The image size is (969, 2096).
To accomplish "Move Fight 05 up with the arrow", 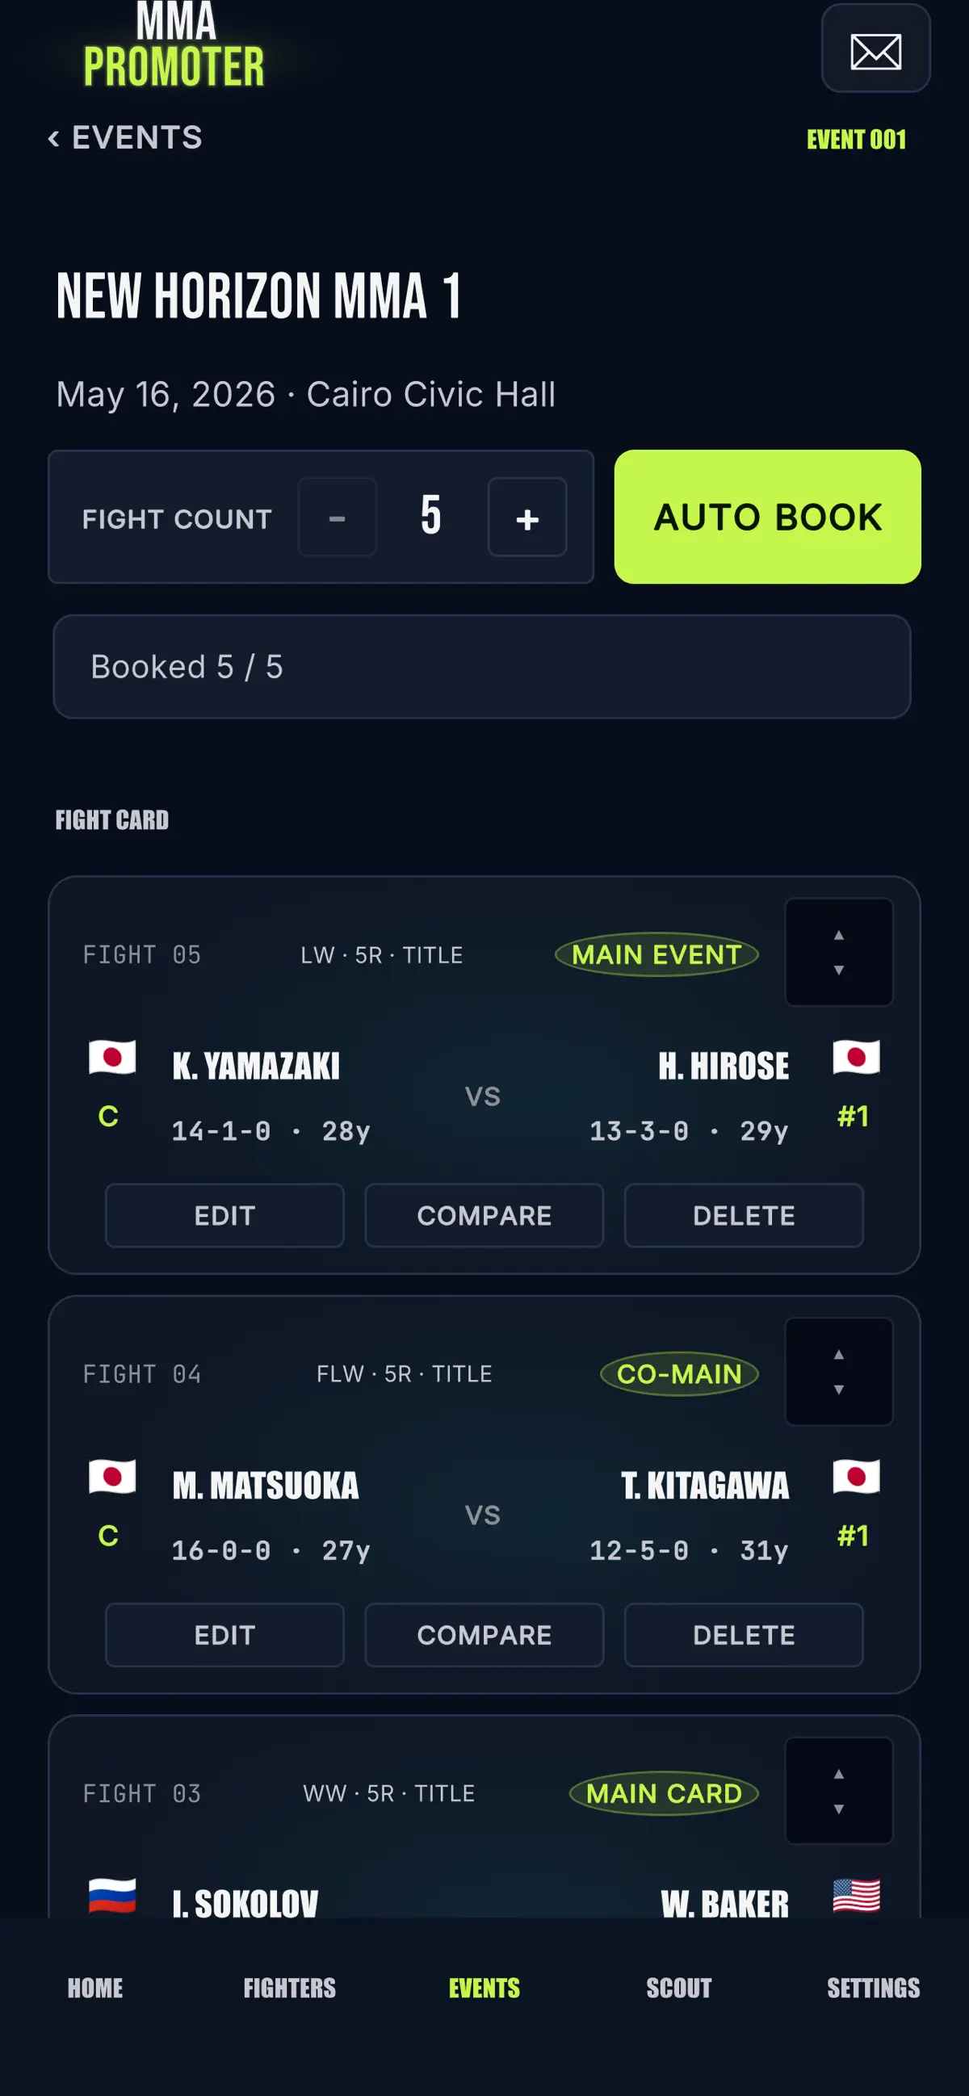I will (839, 935).
